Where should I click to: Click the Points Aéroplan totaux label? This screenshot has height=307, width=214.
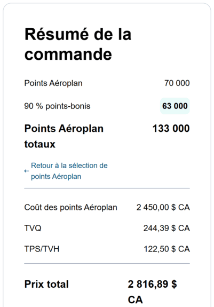[x=64, y=136]
